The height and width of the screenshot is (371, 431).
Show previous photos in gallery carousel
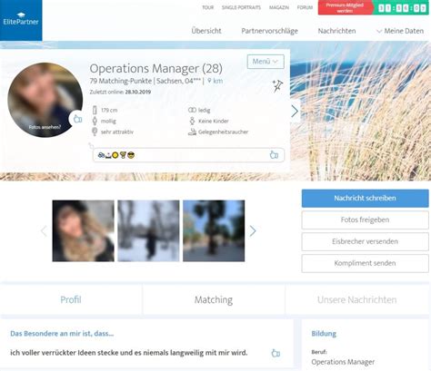point(44,231)
